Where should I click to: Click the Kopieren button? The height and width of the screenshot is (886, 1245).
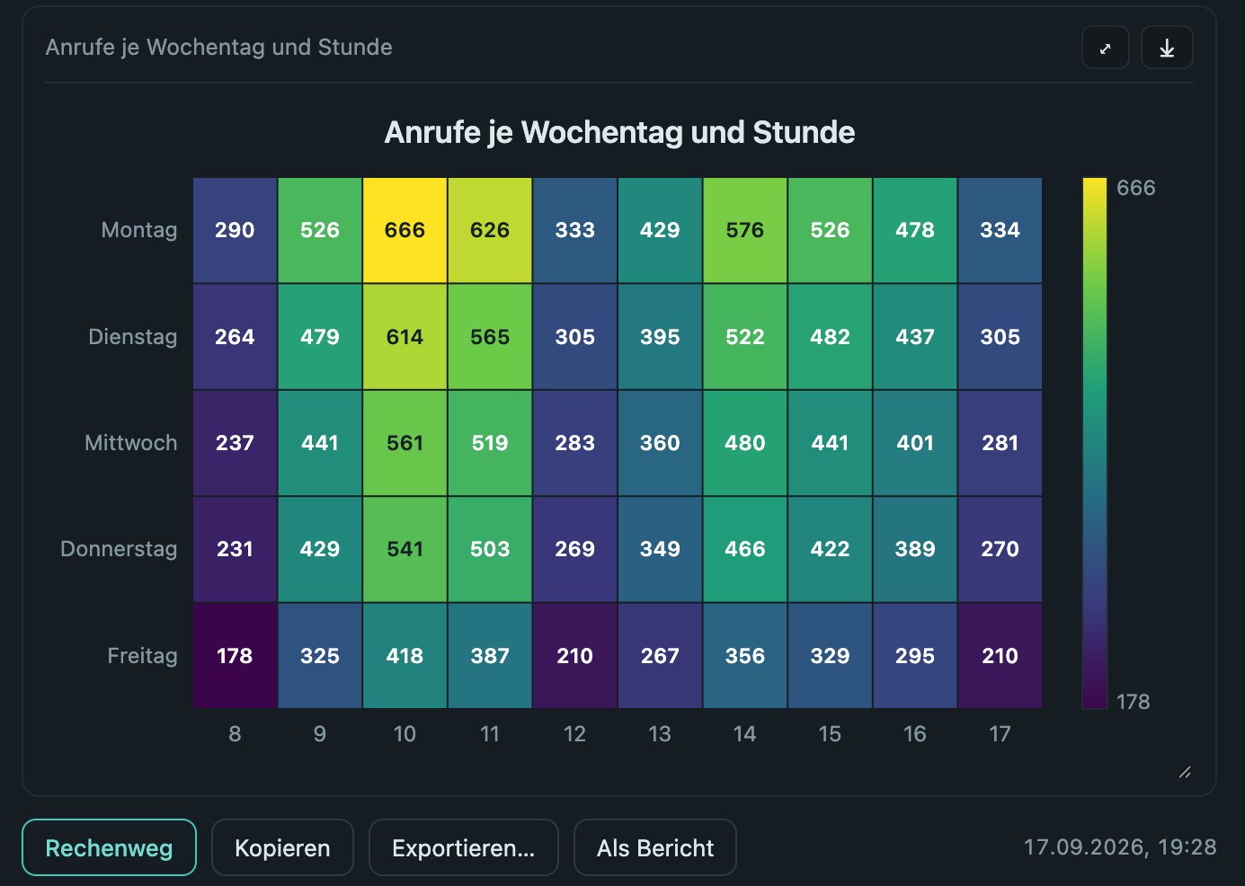point(282,847)
